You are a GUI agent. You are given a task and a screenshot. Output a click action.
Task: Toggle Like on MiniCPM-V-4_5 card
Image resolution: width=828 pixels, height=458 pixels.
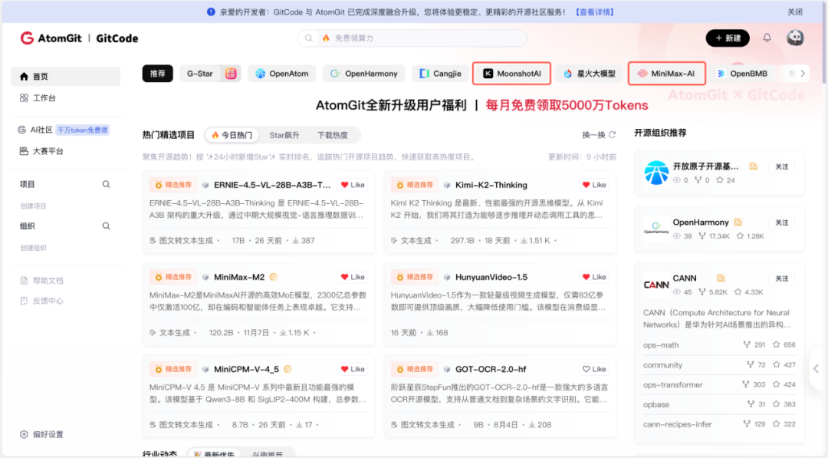(353, 369)
